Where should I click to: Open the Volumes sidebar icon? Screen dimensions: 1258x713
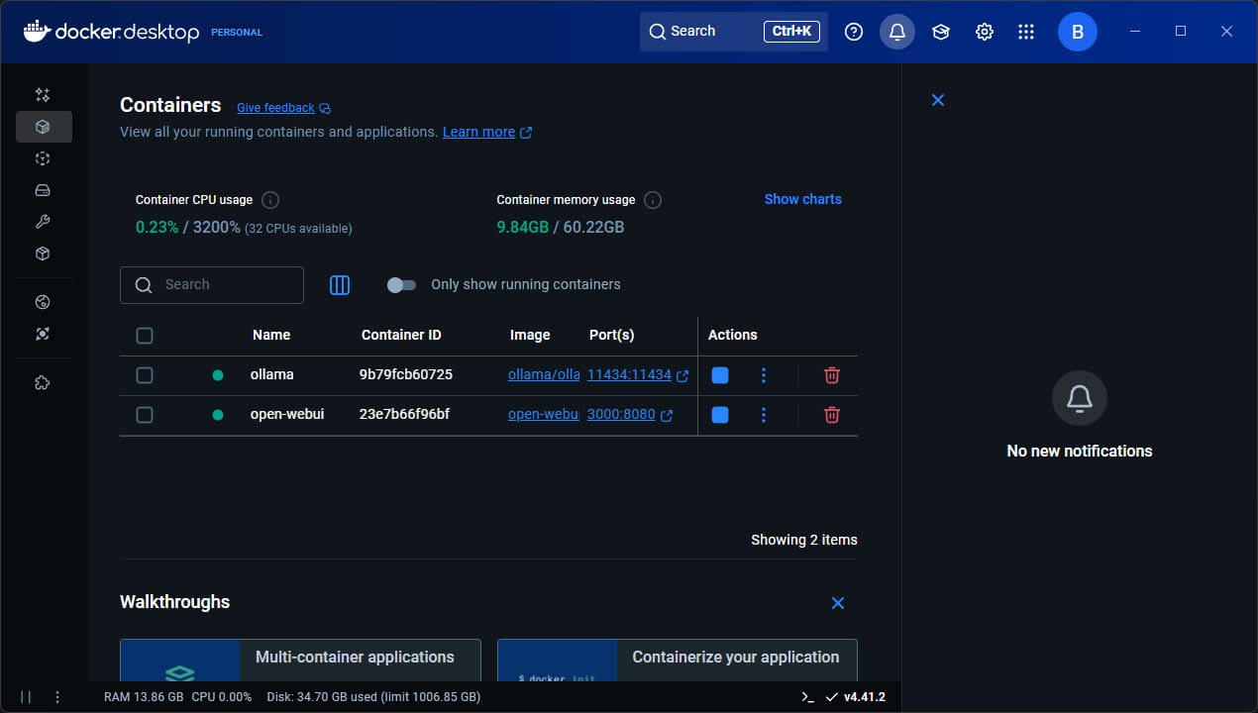[x=43, y=190]
